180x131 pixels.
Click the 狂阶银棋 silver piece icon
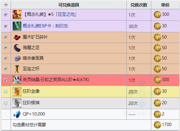17,103
